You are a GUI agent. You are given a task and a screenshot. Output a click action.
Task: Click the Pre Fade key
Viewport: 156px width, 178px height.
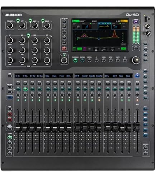(10, 87)
